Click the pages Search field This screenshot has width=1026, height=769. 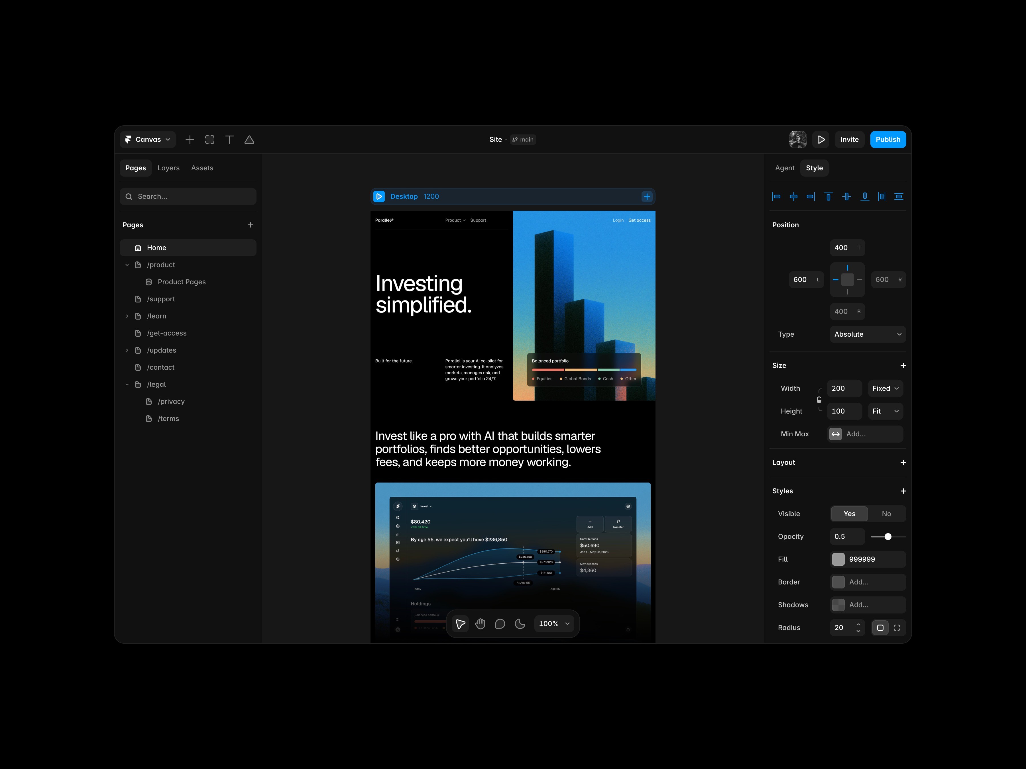tap(188, 197)
